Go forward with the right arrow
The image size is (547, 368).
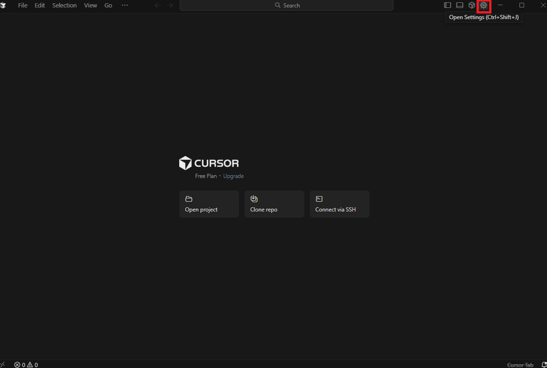point(170,5)
